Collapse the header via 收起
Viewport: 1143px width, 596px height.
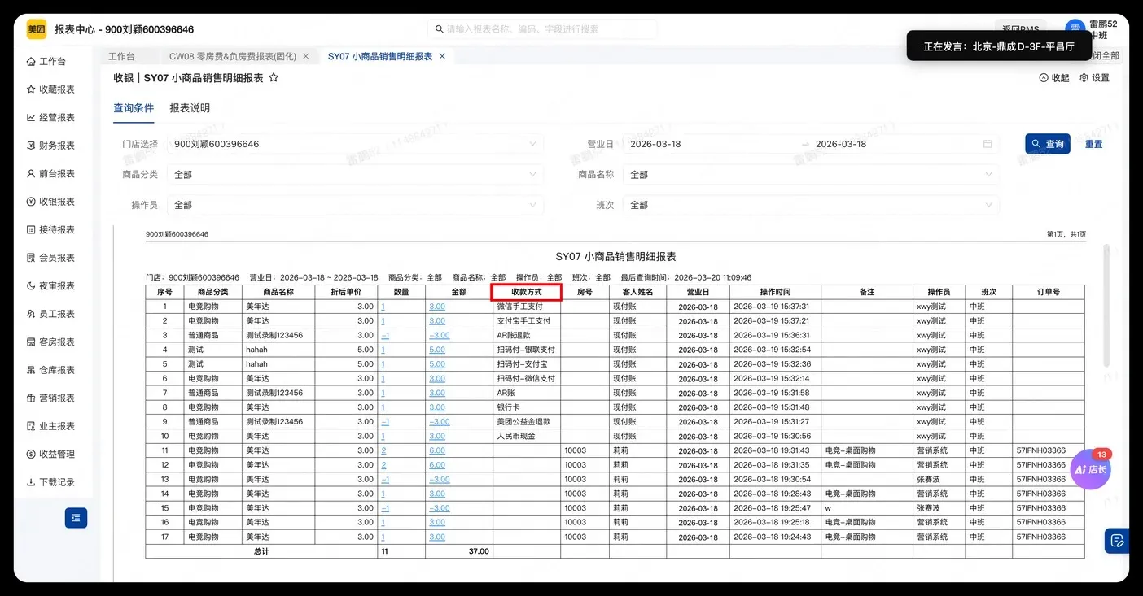point(1053,77)
